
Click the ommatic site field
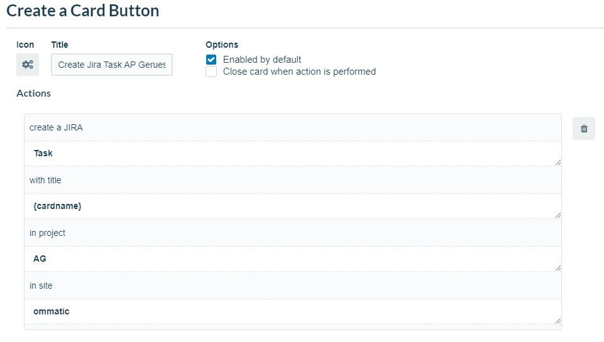point(293,312)
